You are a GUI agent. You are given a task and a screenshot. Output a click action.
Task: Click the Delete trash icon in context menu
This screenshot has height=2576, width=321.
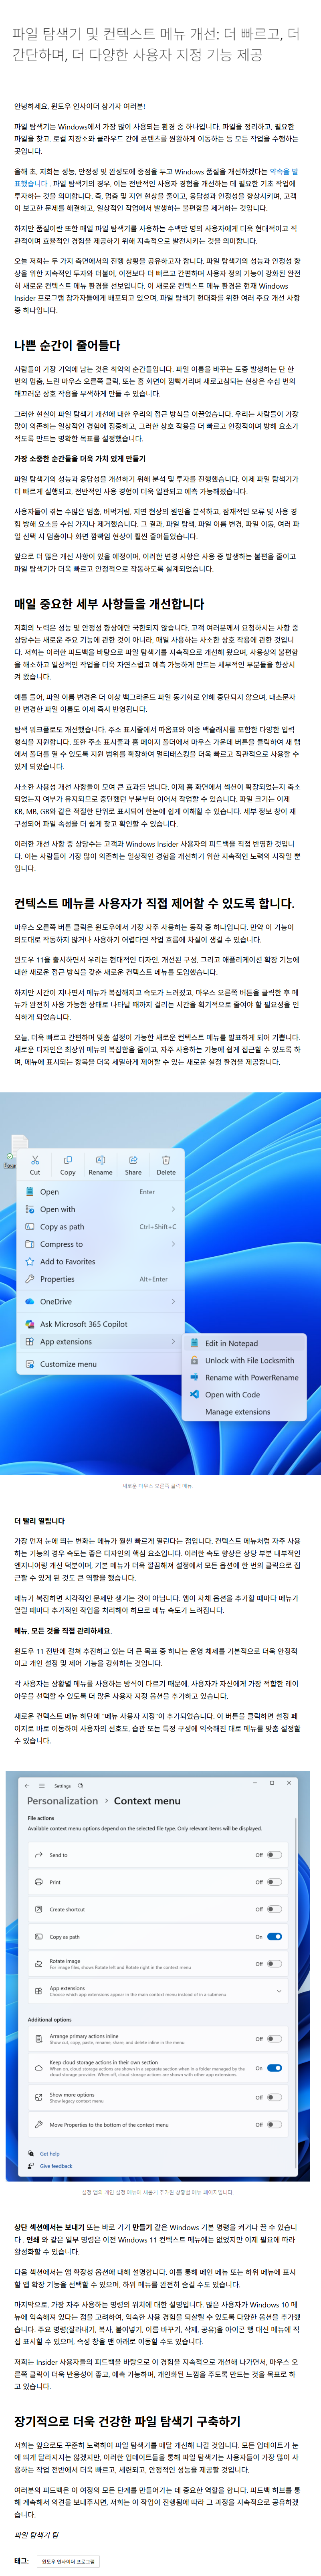click(166, 1160)
